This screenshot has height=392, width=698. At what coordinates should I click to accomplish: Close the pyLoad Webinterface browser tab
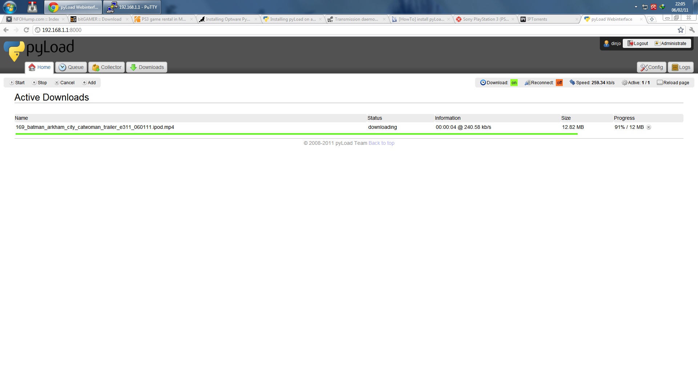point(641,19)
